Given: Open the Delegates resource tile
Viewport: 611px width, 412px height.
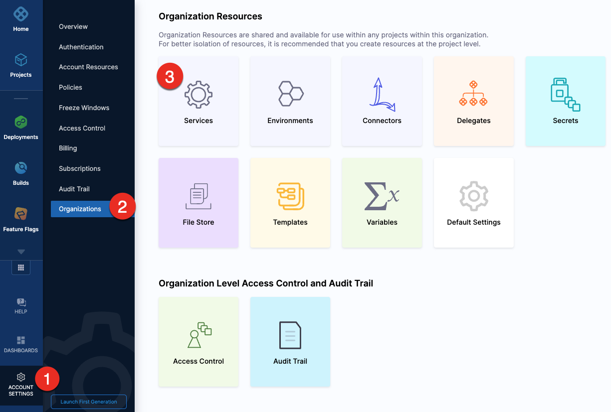Looking at the screenshot, I should point(474,102).
